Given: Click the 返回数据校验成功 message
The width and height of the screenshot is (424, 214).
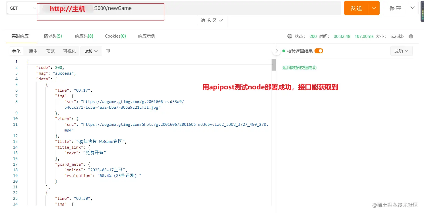Looking at the screenshot, I should click(x=299, y=68).
